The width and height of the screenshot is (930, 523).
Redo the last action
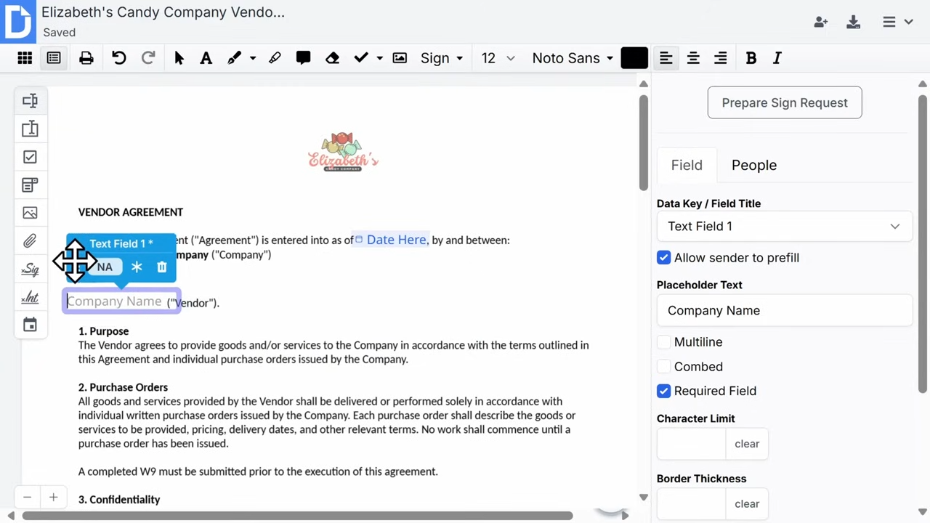148,58
